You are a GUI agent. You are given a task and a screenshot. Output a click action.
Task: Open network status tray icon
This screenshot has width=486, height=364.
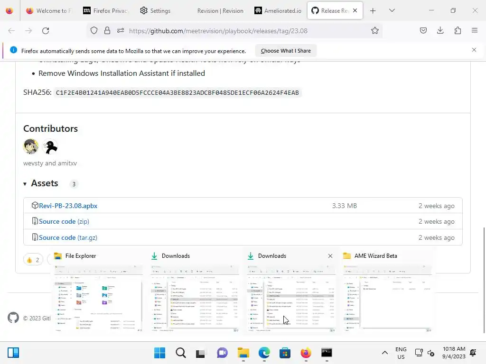419,353
